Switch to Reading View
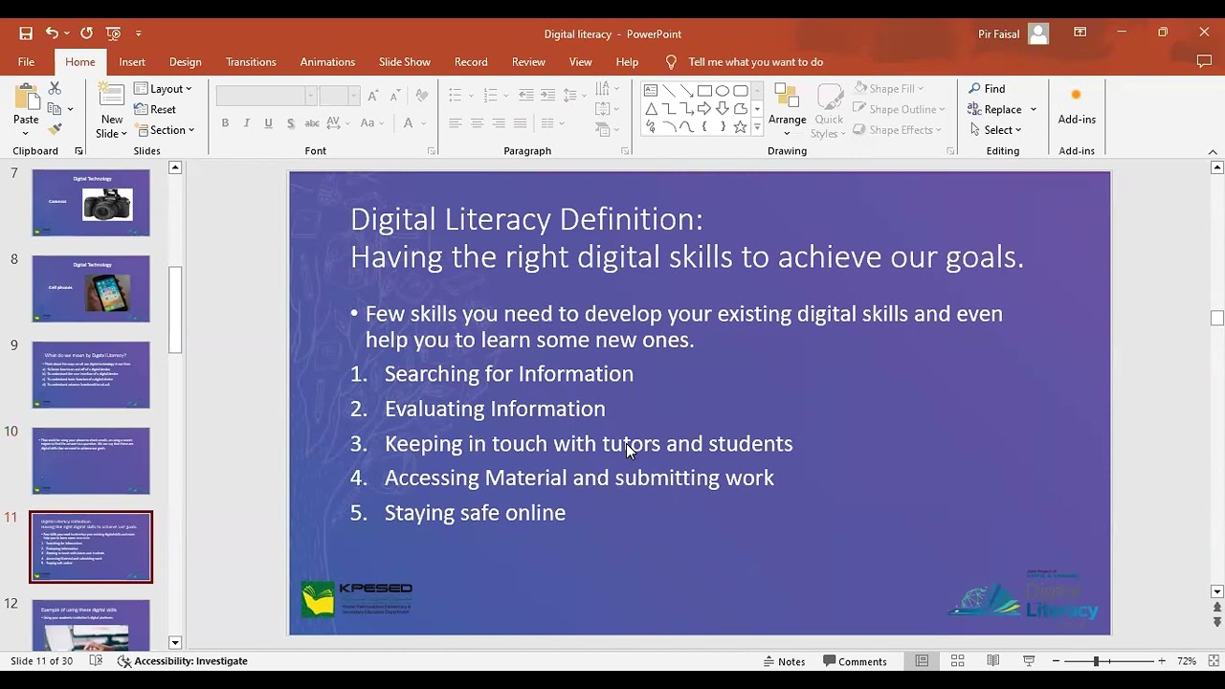This screenshot has height=689, width=1225. click(993, 661)
